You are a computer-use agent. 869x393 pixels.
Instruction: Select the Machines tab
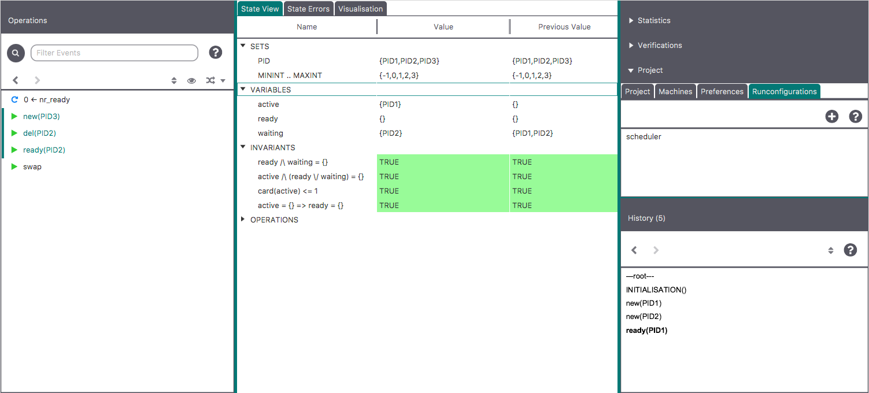(675, 91)
